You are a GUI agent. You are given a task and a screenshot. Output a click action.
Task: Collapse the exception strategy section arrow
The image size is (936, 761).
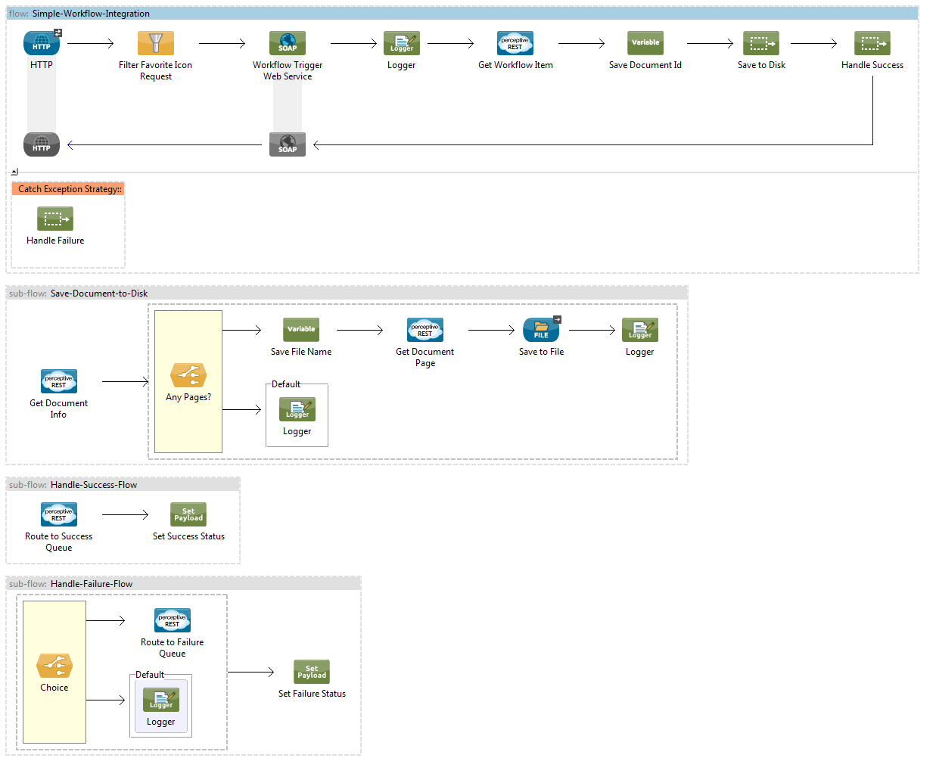coord(14,172)
